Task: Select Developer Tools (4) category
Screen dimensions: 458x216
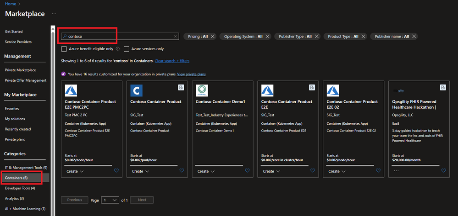Action: pyautogui.click(x=20, y=188)
